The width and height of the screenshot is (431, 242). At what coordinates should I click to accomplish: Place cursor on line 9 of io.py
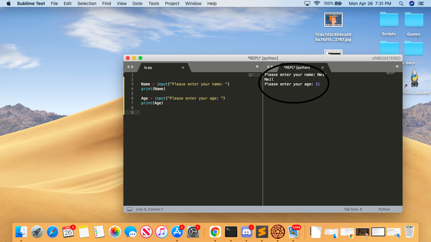click(x=189, y=112)
